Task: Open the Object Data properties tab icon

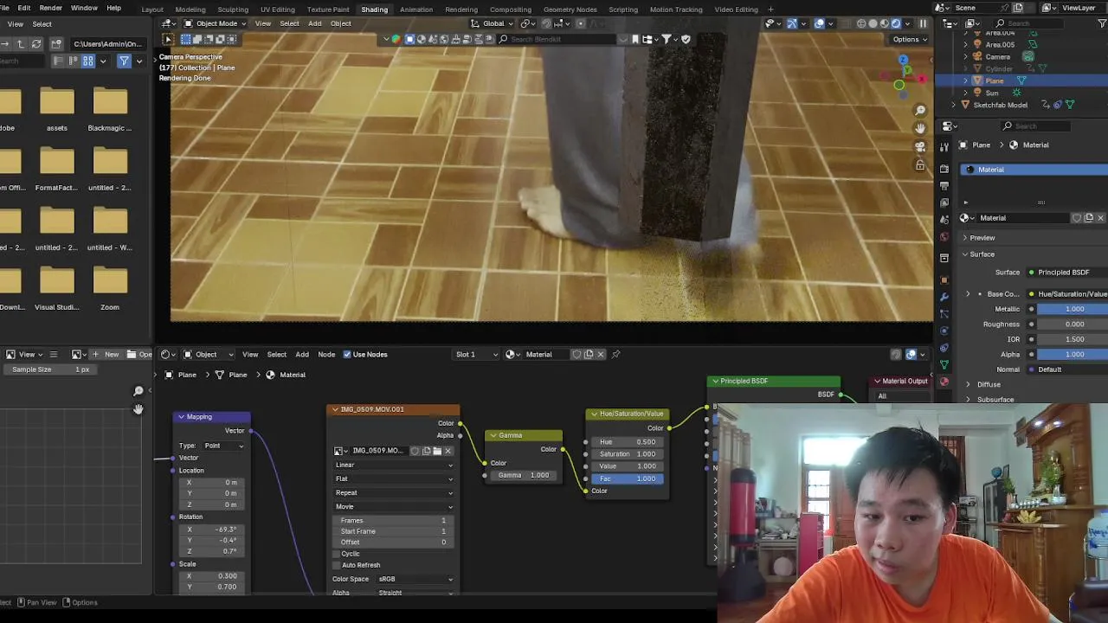Action: (x=944, y=364)
